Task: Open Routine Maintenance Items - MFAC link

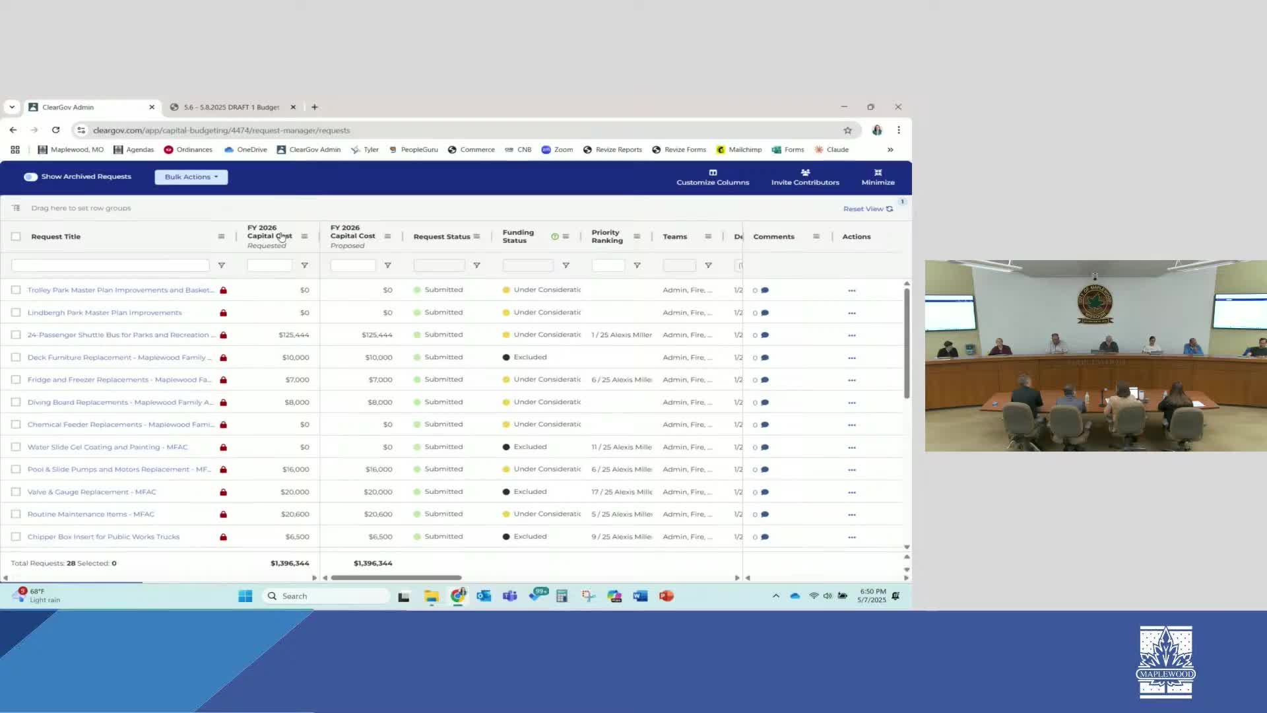Action: (x=91, y=514)
